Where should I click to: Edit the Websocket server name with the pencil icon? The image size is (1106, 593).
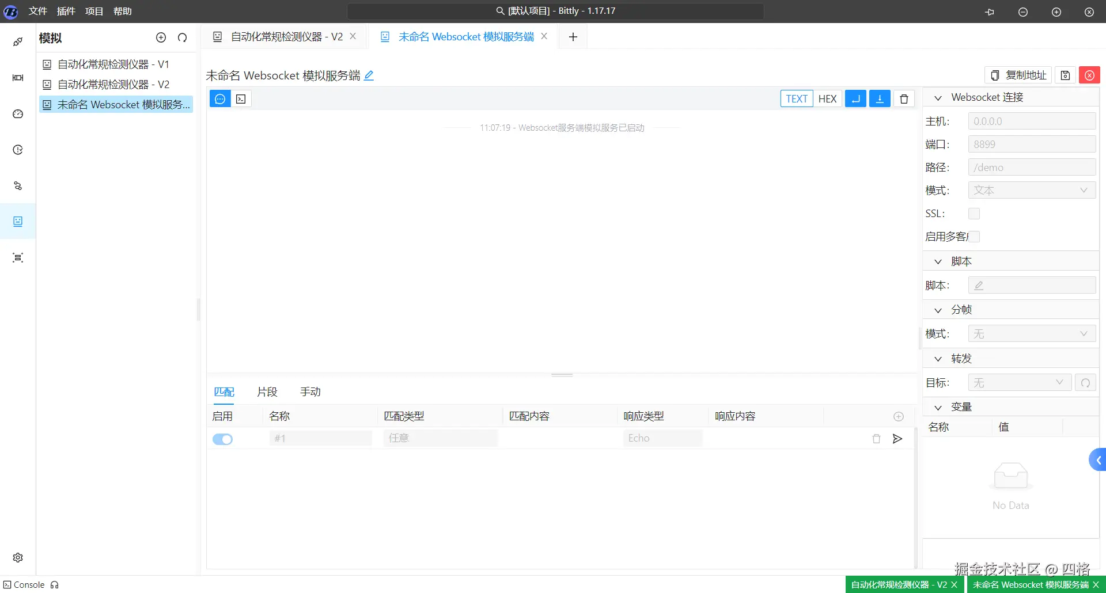pos(369,75)
